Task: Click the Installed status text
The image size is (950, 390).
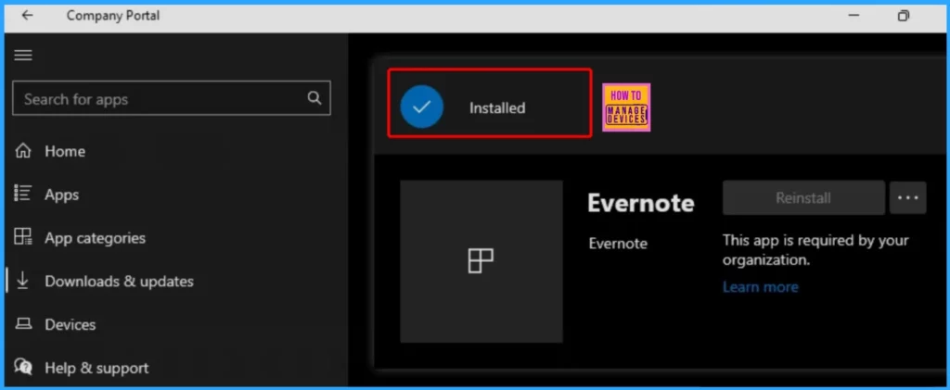Action: 497,108
